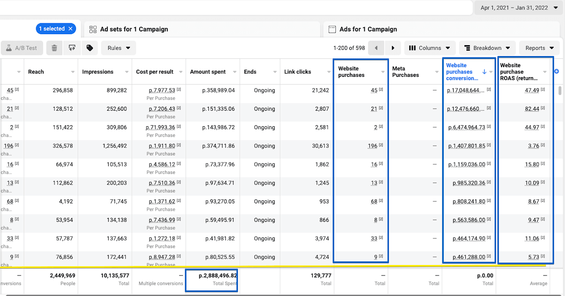The height and width of the screenshot is (296, 565).
Task: Open the Breakdown dropdown
Action: (x=487, y=48)
